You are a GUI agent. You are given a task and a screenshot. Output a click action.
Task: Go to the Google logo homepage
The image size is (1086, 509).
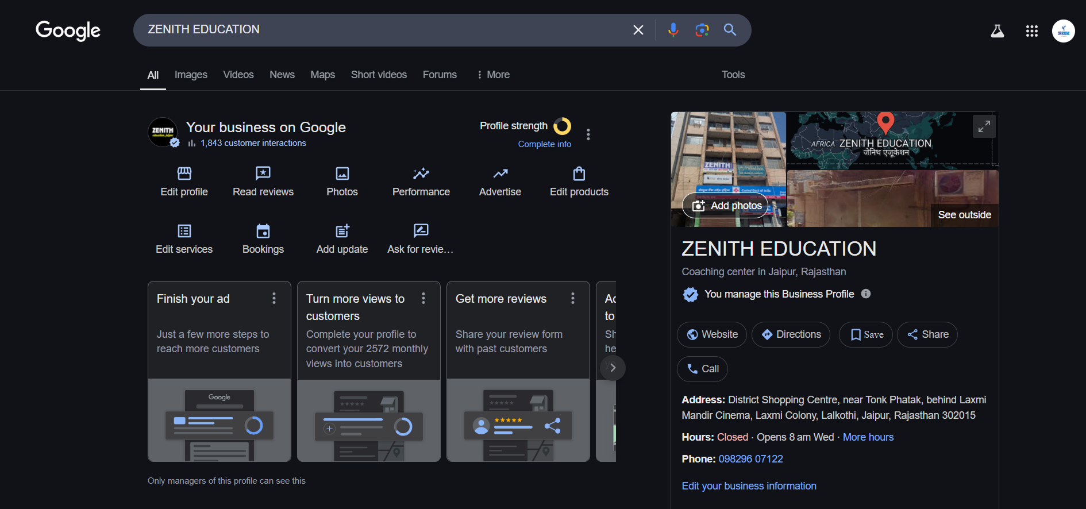click(68, 30)
